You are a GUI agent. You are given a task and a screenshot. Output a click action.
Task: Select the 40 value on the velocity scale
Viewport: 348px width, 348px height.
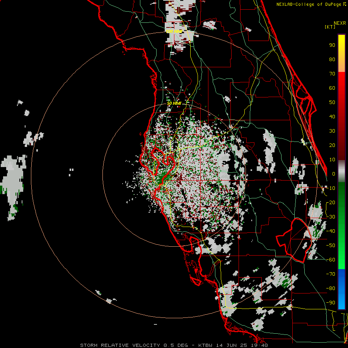click(332, 117)
